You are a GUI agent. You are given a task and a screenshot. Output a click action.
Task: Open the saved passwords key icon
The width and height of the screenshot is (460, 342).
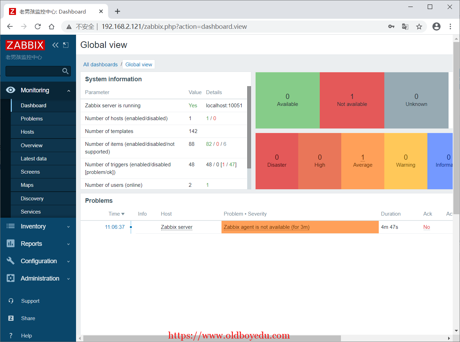[x=391, y=27]
